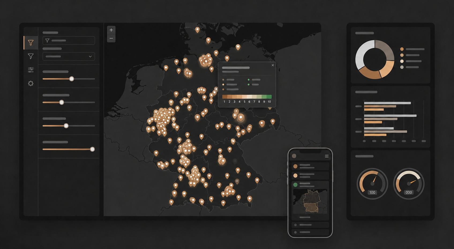Click the orange legend dot beside donut chart

[x=402, y=49]
